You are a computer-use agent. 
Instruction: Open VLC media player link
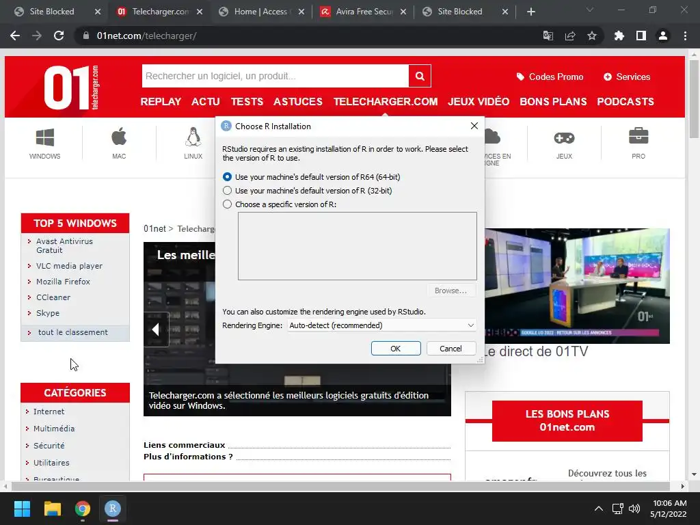[69, 266]
